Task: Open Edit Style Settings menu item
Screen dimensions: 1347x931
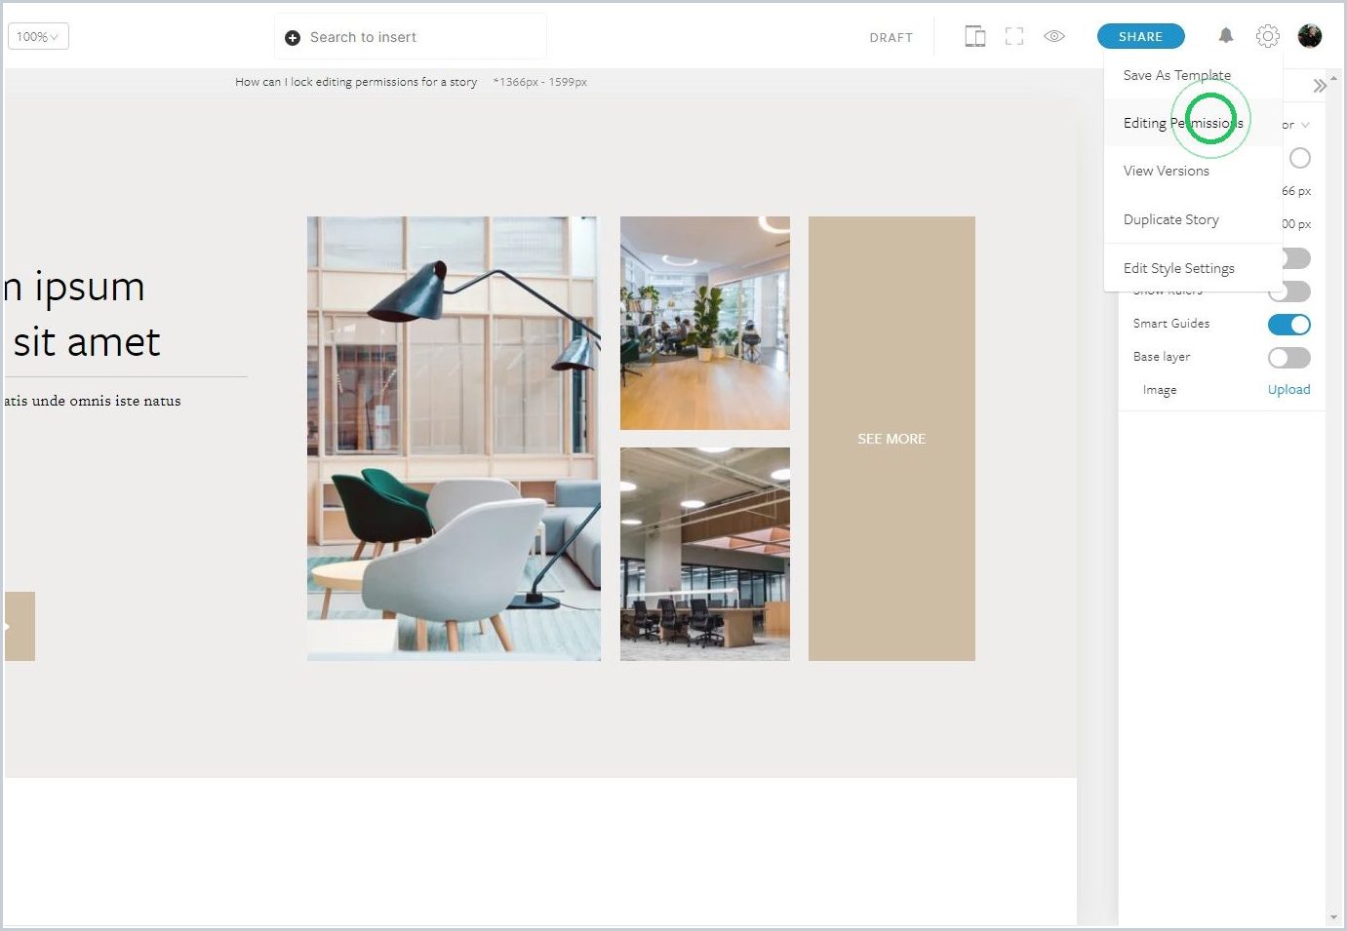Action: pos(1193,268)
